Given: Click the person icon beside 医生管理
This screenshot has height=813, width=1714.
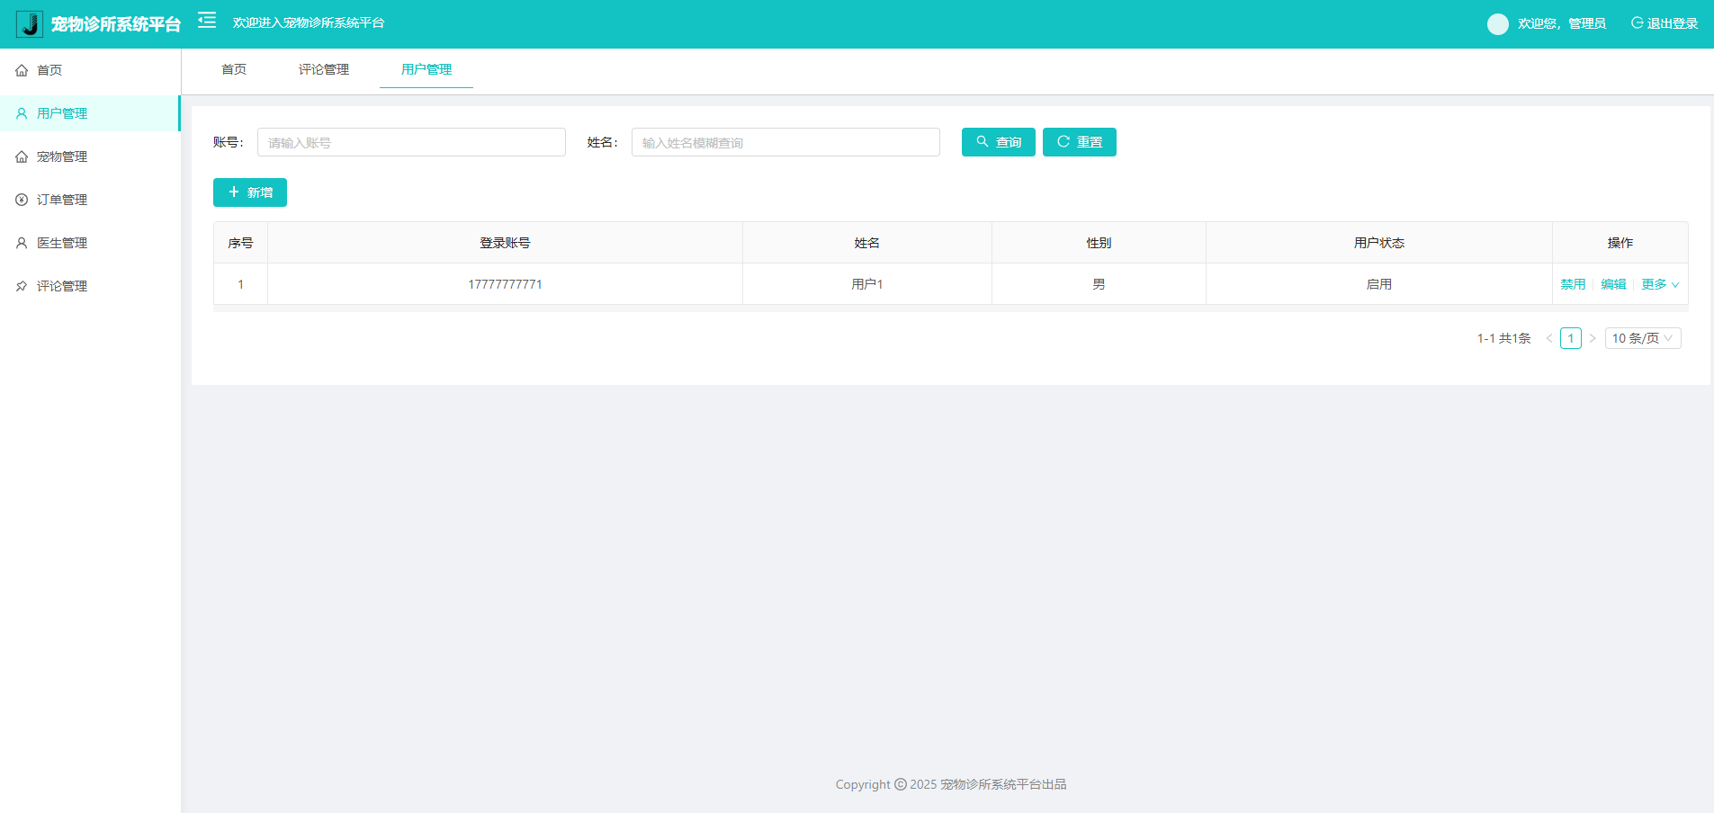Looking at the screenshot, I should click(22, 243).
